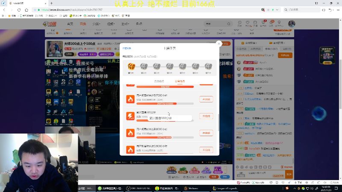Open the 鱼吧 nav item

139,24
